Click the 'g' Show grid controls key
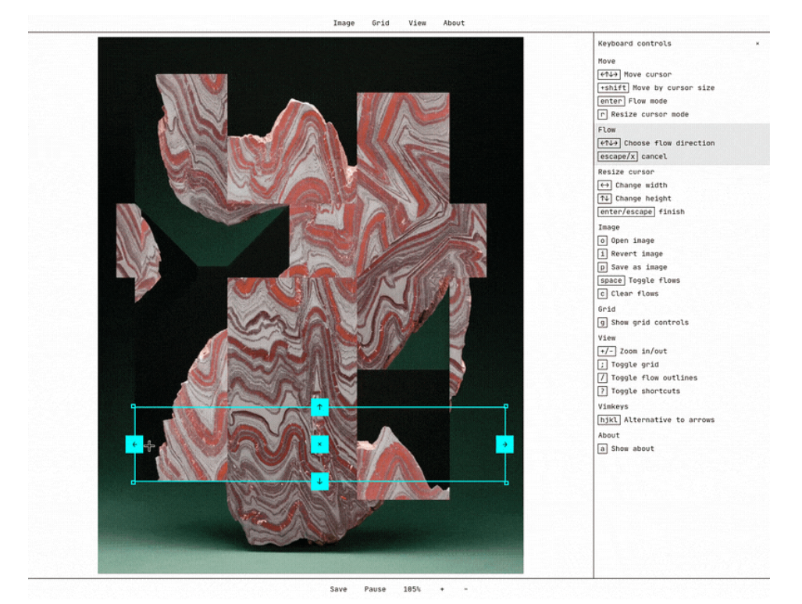This screenshot has width=802, height=604. [x=603, y=323]
